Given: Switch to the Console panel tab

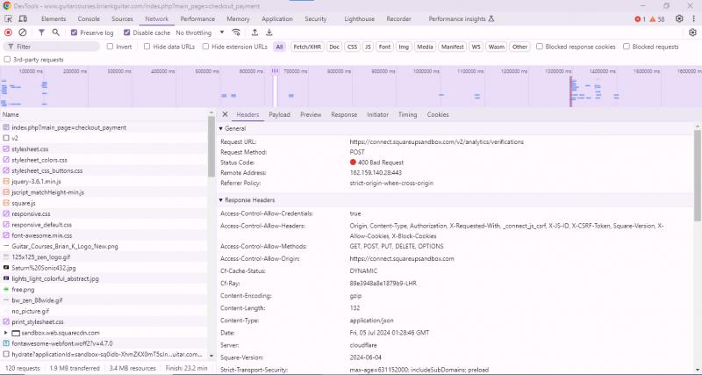Looking at the screenshot, I should click(89, 18).
